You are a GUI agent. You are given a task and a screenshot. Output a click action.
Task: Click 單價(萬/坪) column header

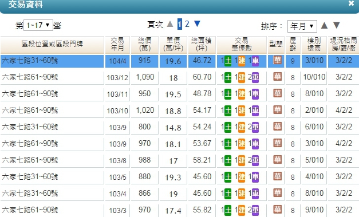point(173,45)
